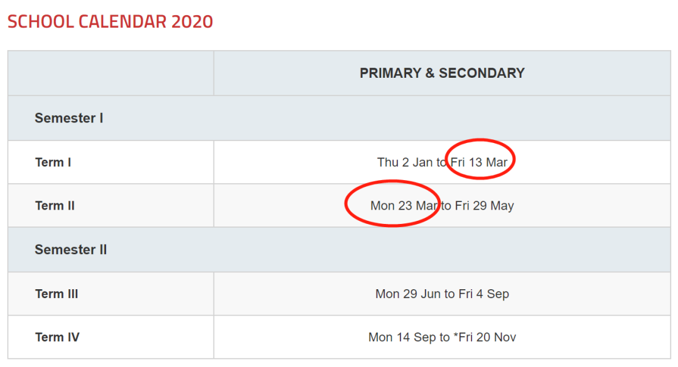Click the empty top-left header cell
The width and height of the screenshot is (678, 367).
click(x=110, y=73)
